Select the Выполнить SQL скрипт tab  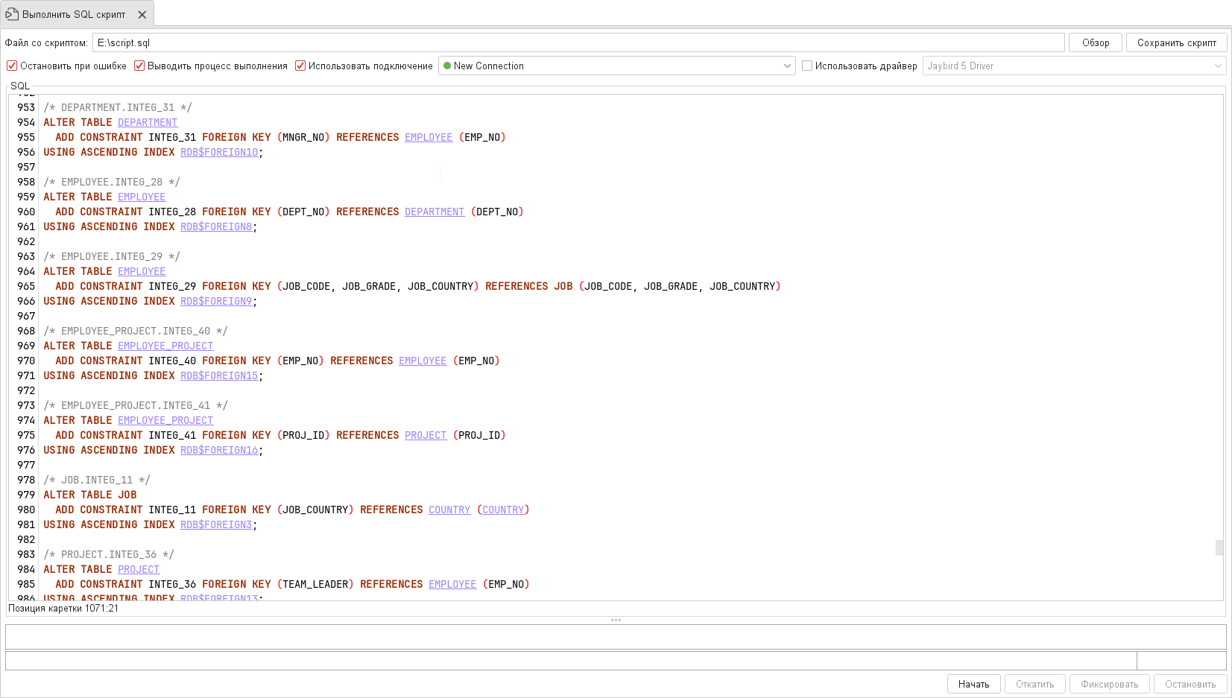pyautogui.click(x=75, y=13)
